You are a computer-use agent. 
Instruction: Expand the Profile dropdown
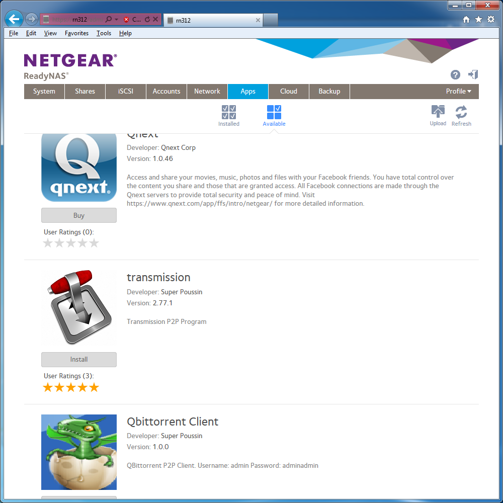coord(458,92)
